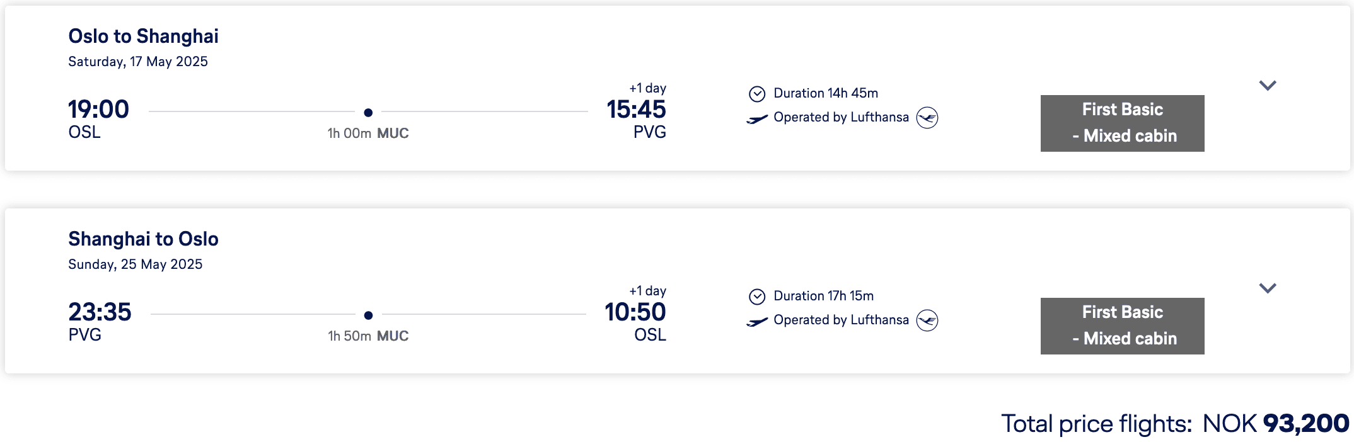1354x442 pixels.
Task: Click the 23:35 PVG departure time
Action: 100,312
